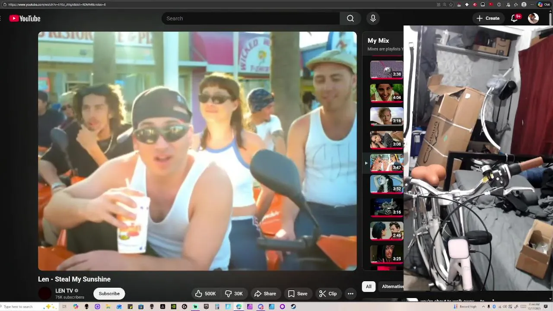553x311 pixels.
Task: Click the My Mix playlist title
Action: [x=378, y=41]
